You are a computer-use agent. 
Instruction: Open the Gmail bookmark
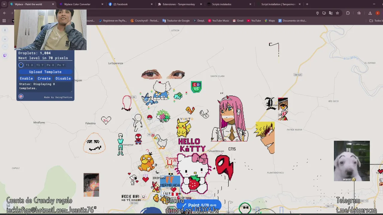point(238,21)
